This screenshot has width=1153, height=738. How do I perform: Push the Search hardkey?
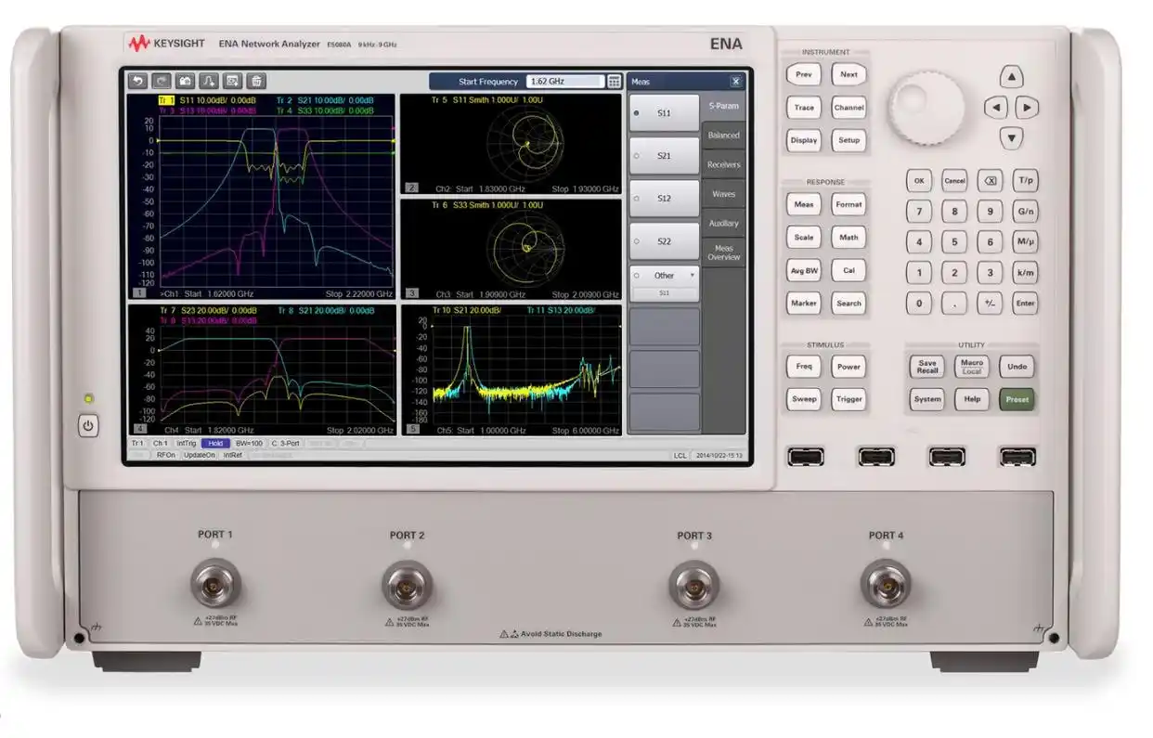point(849,303)
